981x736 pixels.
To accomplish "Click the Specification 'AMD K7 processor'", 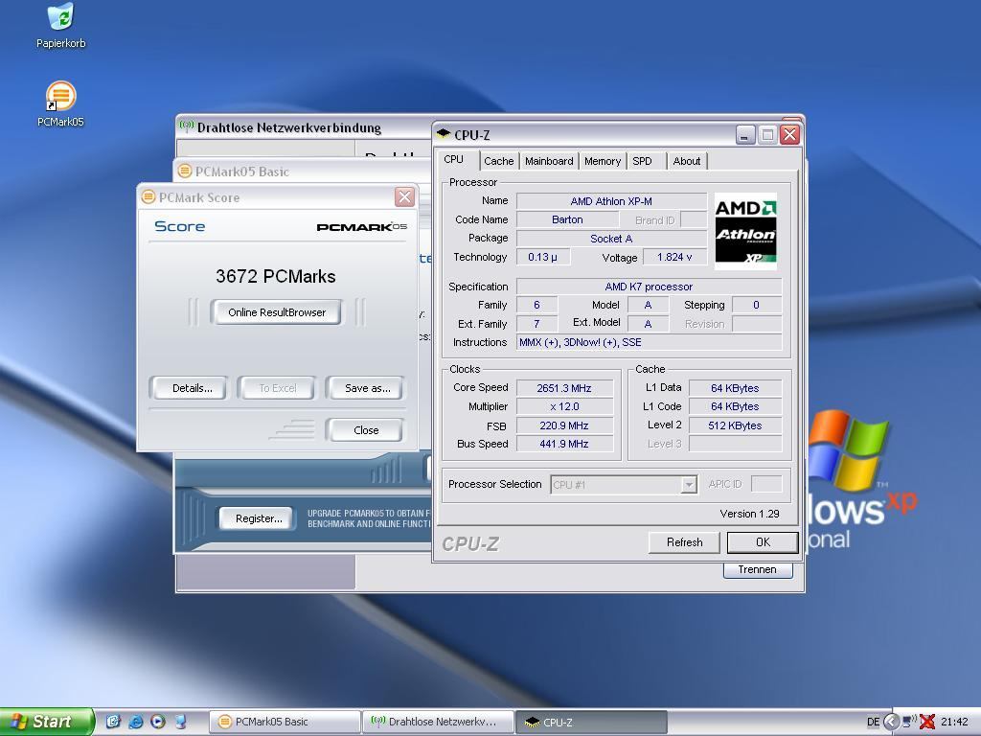I will point(649,287).
